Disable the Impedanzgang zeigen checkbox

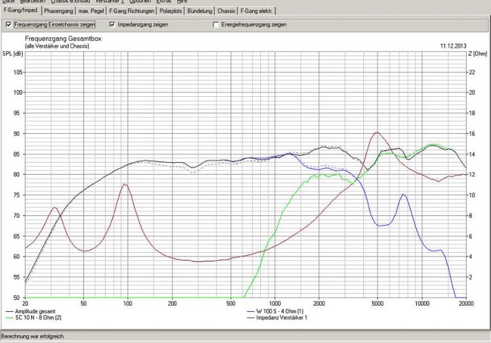(x=112, y=25)
